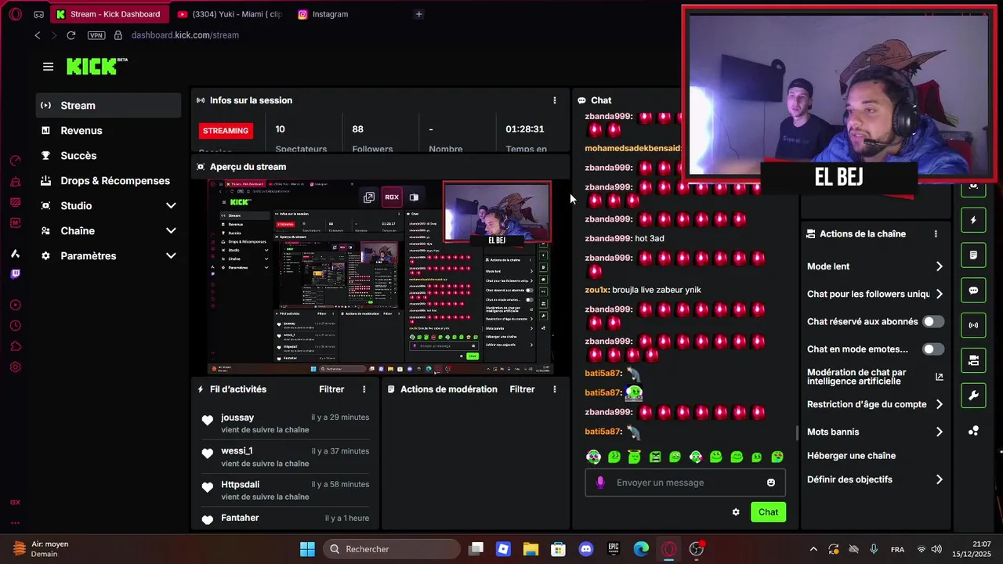This screenshot has width=1003, height=564.
Task: Click zou1x username in chat
Action: 597,290
